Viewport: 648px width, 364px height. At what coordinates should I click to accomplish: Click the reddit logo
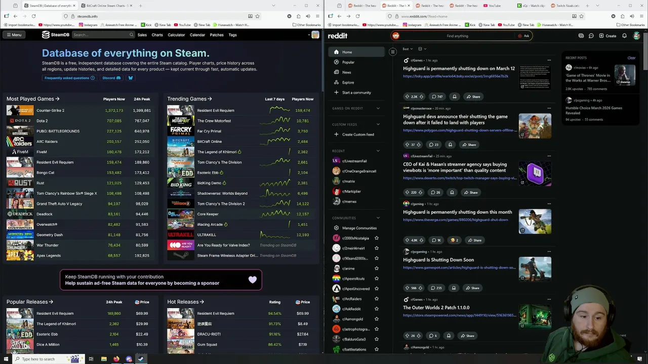click(x=338, y=36)
